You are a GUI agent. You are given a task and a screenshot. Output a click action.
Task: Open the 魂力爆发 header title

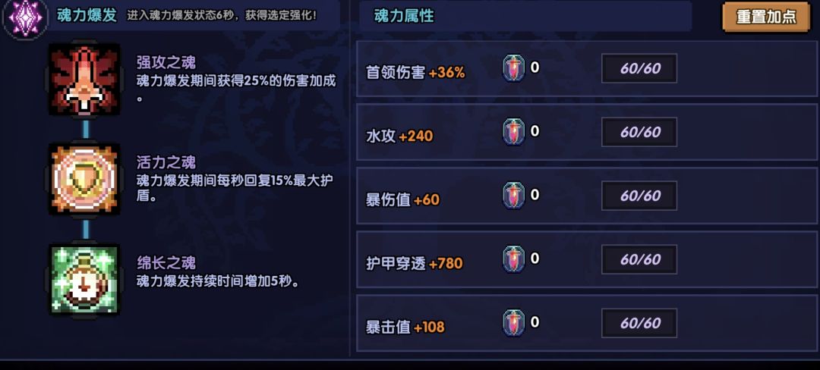(x=87, y=15)
